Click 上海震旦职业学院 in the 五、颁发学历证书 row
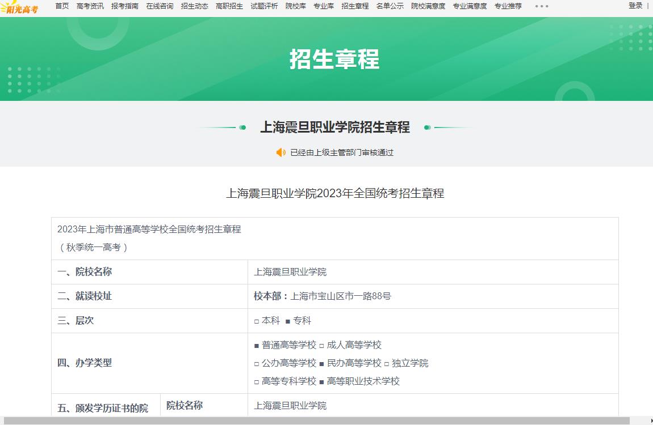 coord(290,406)
